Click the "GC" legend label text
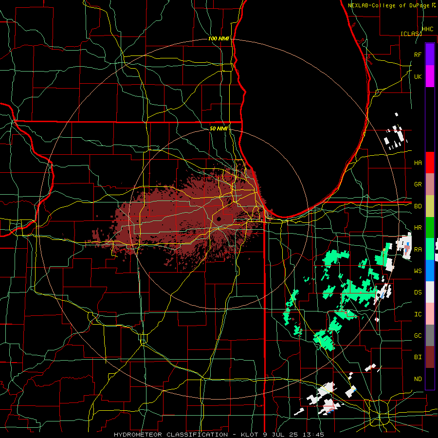 [418, 336]
